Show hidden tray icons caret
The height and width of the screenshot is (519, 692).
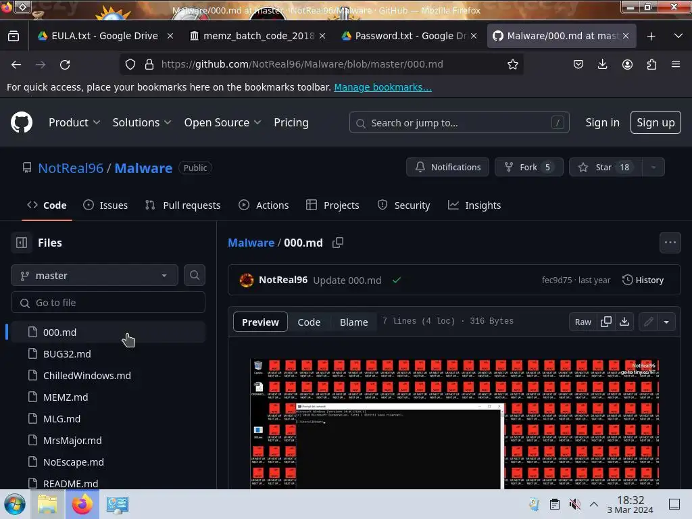tap(594, 504)
